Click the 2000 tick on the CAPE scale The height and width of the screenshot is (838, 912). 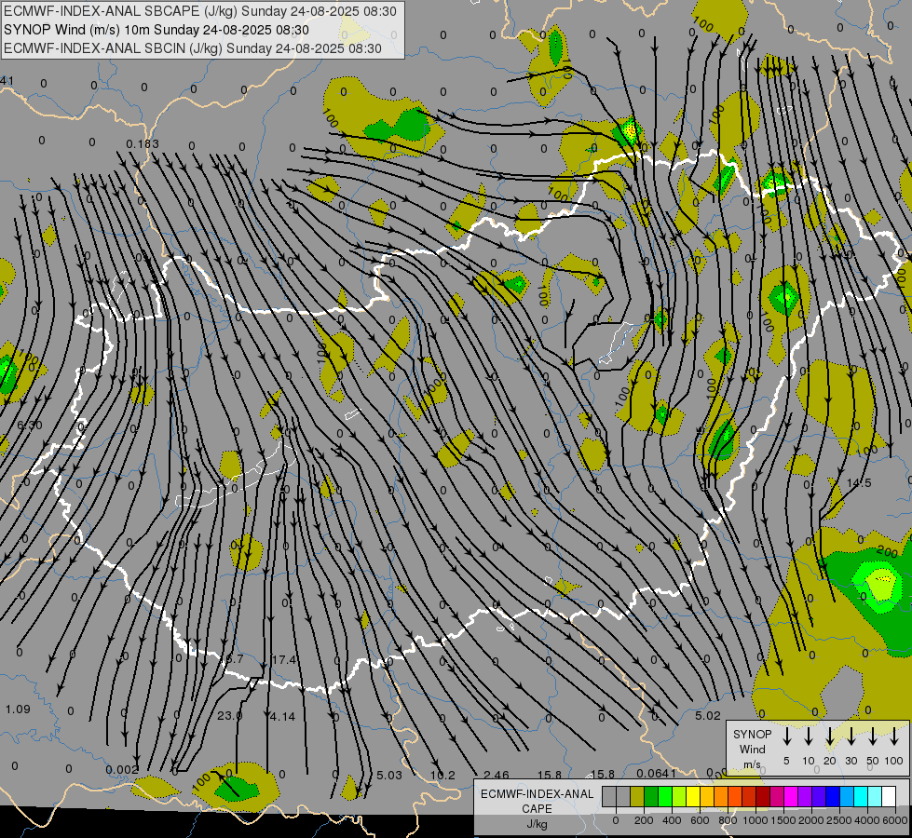tap(811, 820)
